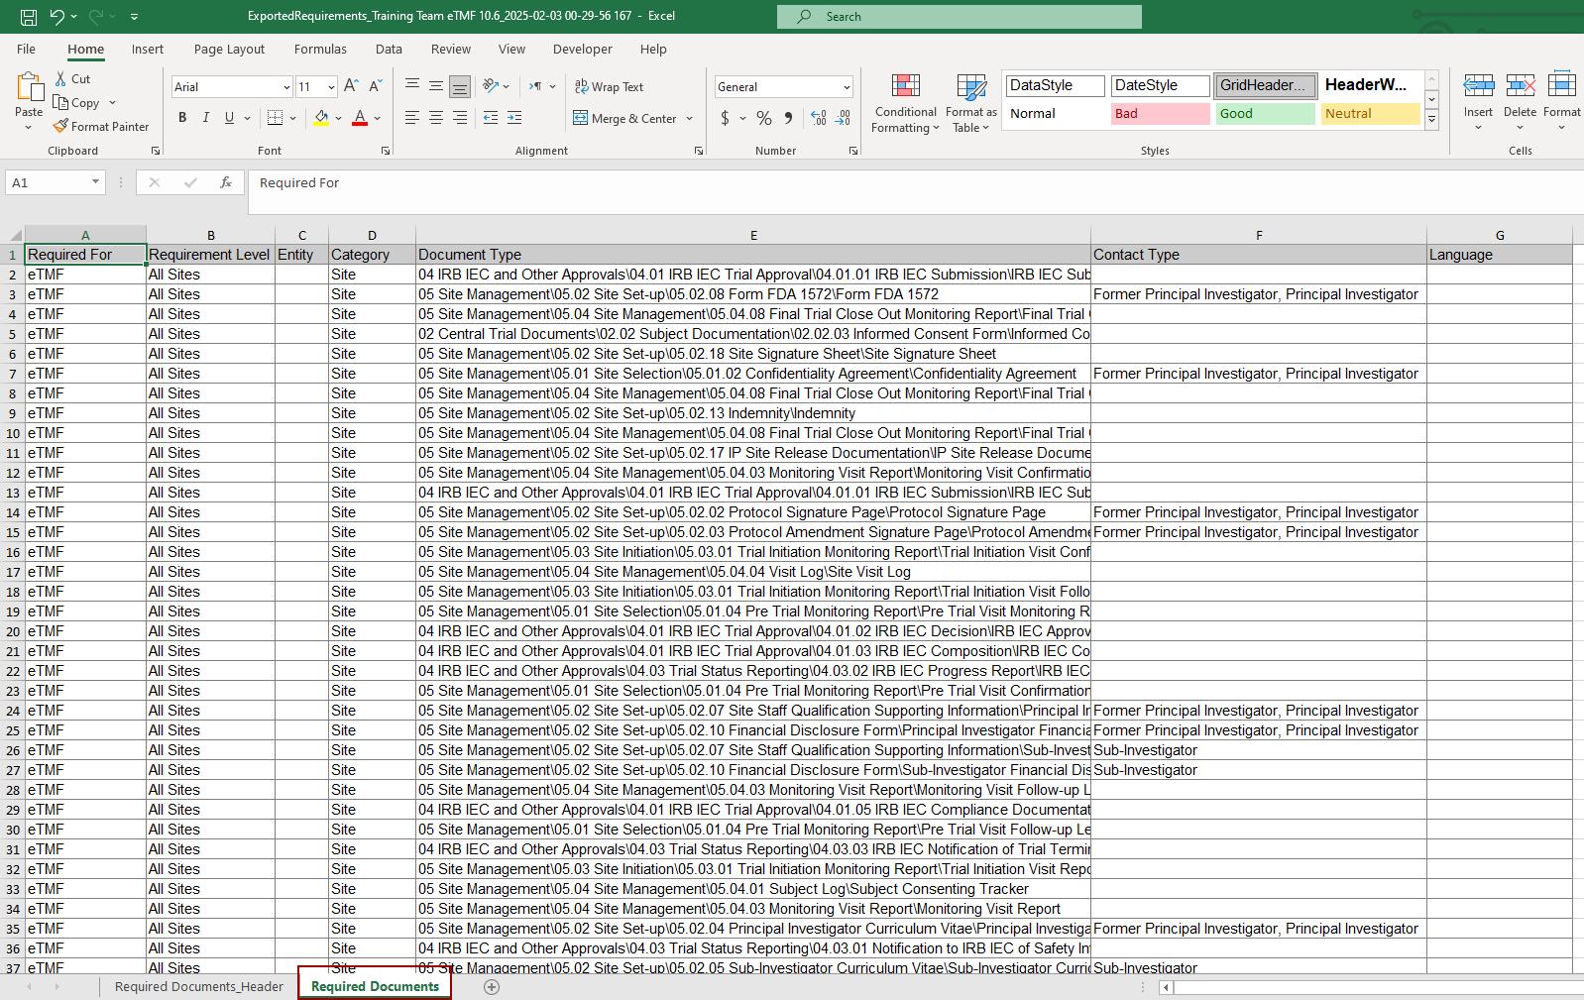Screen dimensions: 1584x1000
Task: Toggle Italic formatting
Action: pyautogui.click(x=206, y=118)
